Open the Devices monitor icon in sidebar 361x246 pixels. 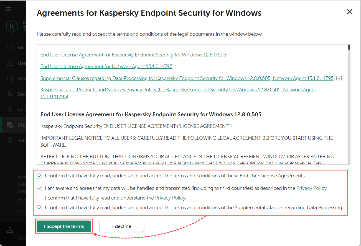(10, 79)
